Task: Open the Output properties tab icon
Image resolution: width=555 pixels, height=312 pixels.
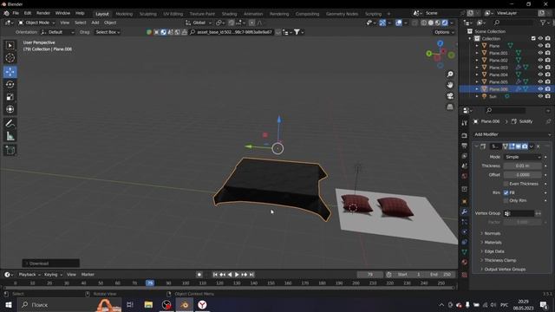Action: (465, 146)
